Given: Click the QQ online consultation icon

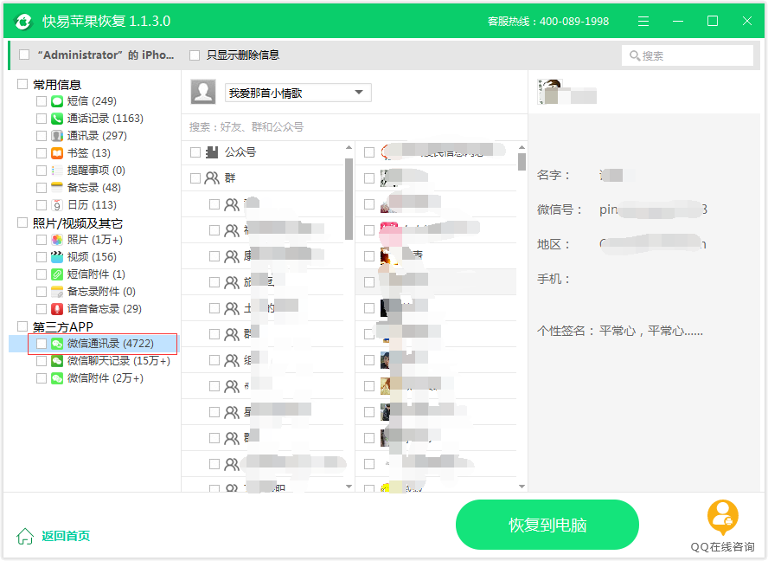Looking at the screenshot, I should click(x=723, y=518).
